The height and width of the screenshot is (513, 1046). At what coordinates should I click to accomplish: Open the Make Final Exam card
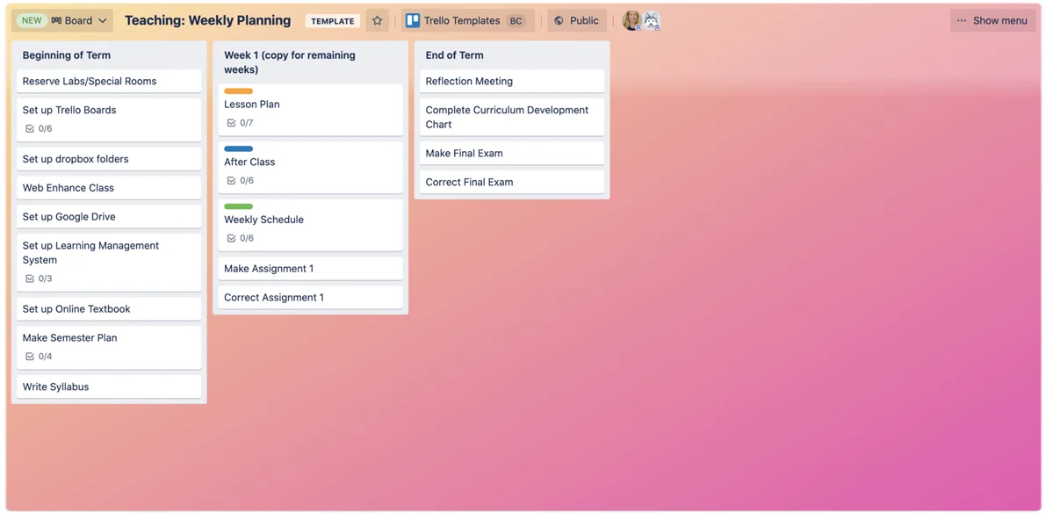tap(512, 154)
